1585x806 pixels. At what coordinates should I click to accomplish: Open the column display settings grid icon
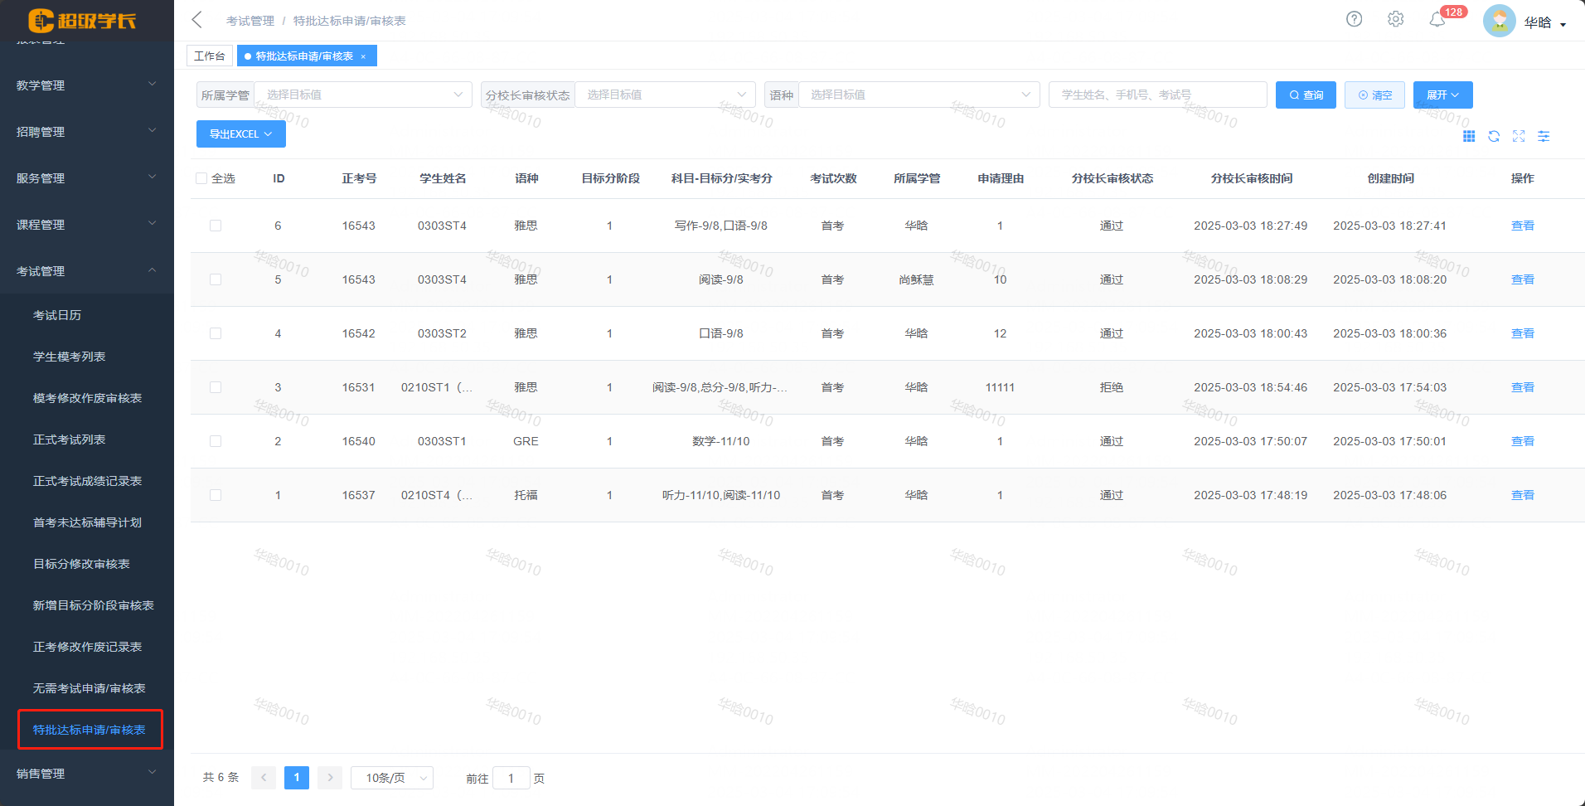pyautogui.click(x=1469, y=136)
